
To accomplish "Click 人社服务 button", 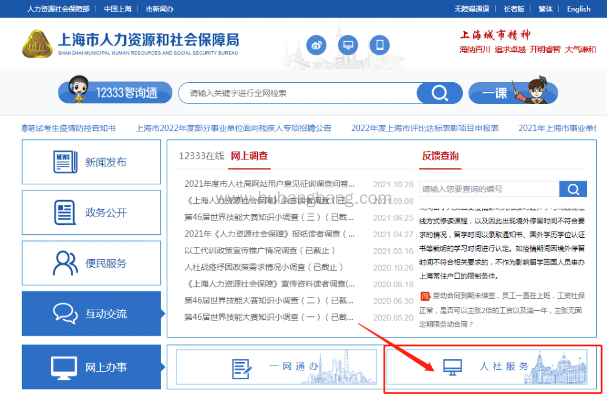I will click(x=487, y=367).
